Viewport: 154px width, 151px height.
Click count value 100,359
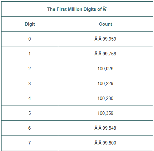pos(105,113)
